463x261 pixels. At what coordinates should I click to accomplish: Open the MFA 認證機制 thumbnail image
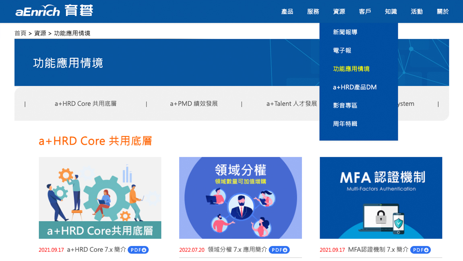[381, 198]
